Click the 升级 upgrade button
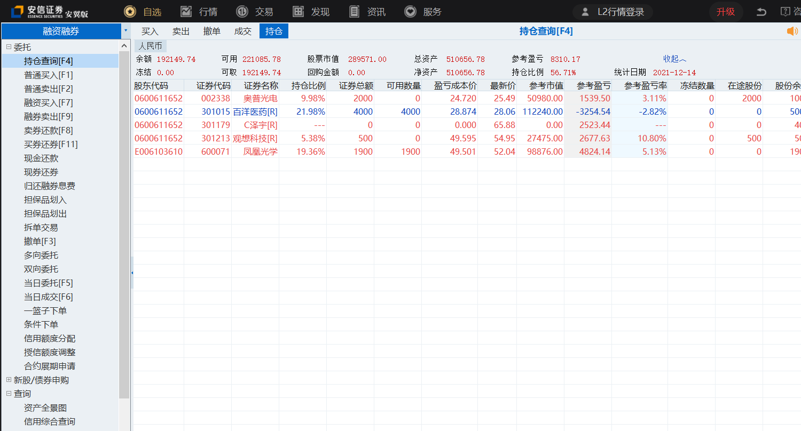This screenshot has height=431, width=801. tap(726, 12)
